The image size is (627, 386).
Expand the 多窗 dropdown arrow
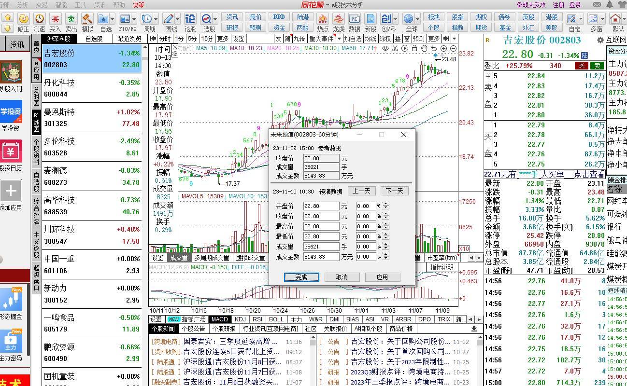(603, 19)
